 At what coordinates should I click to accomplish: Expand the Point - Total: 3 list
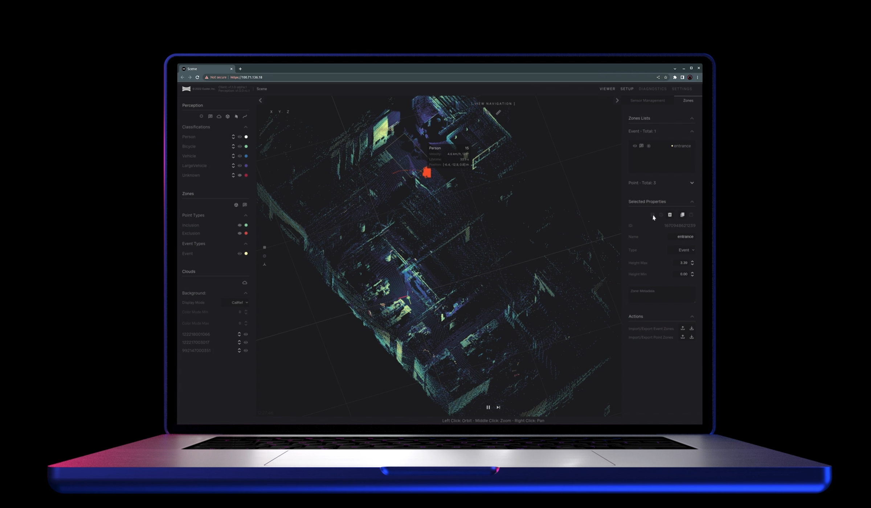[692, 183]
